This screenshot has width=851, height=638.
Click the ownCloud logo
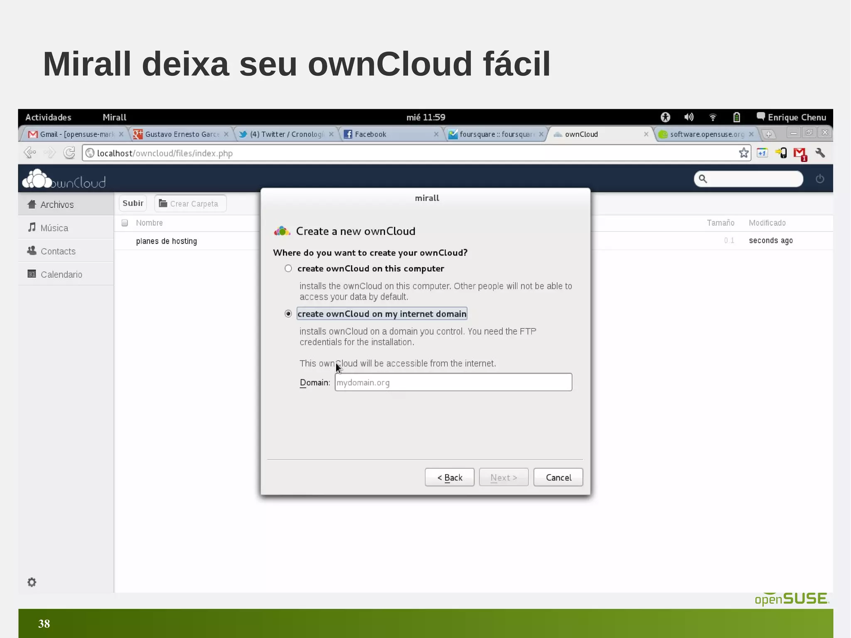pos(64,179)
